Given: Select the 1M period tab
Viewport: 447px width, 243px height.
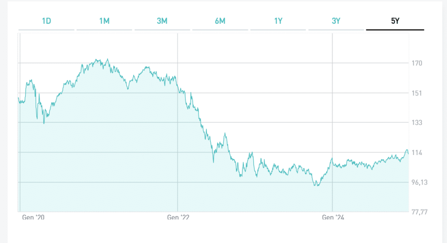Looking at the screenshot, I should click(104, 20).
